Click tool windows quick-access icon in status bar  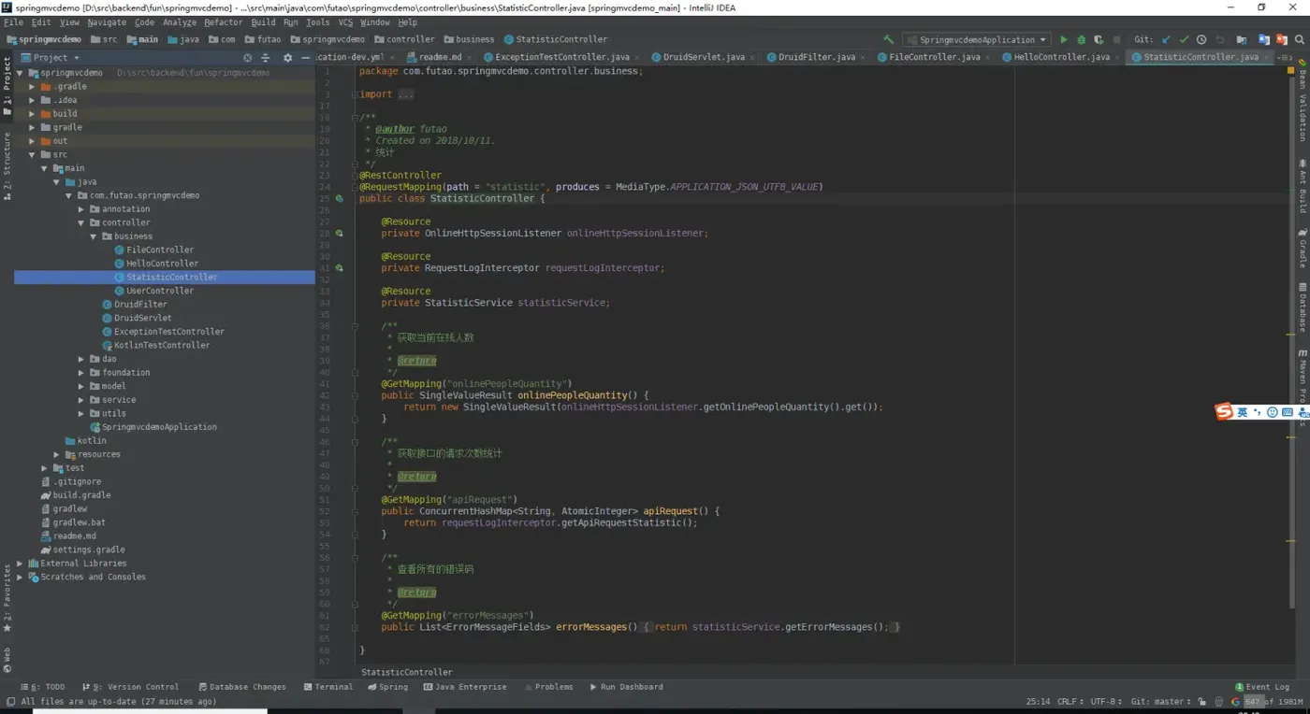tap(9, 701)
